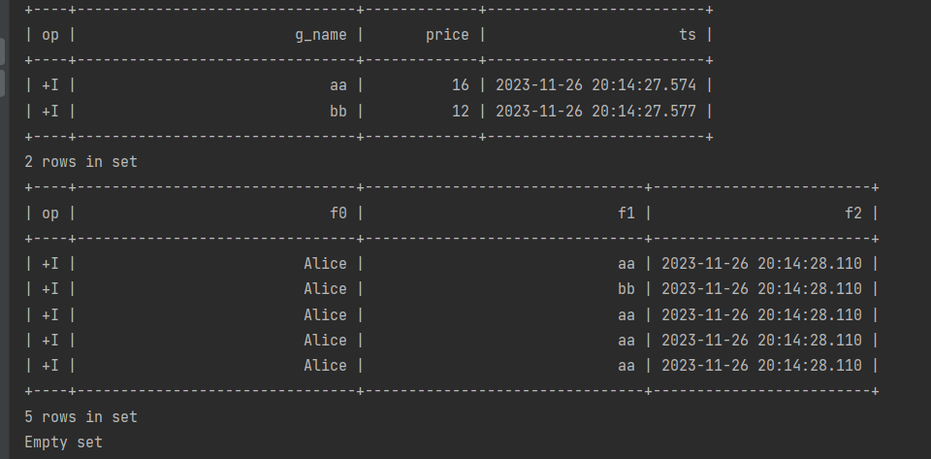
Task: Click the lower highlighted button on left gutter
Action: click(x=2, y=83)
